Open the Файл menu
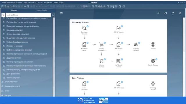Image resolution: width=186 pixels, height=104 pixels. click(x=4, y=2)
